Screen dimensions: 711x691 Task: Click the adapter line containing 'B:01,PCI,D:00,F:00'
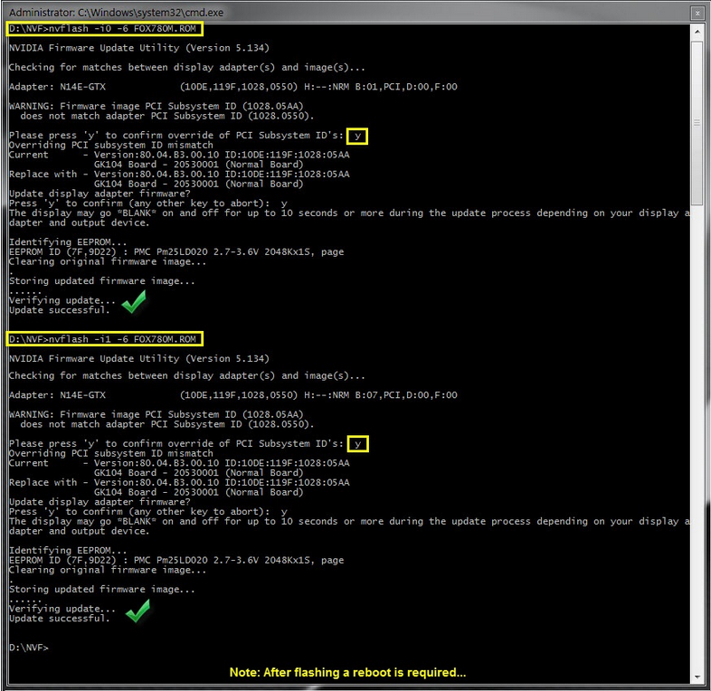pyautogui.click(x=233, y=87)
